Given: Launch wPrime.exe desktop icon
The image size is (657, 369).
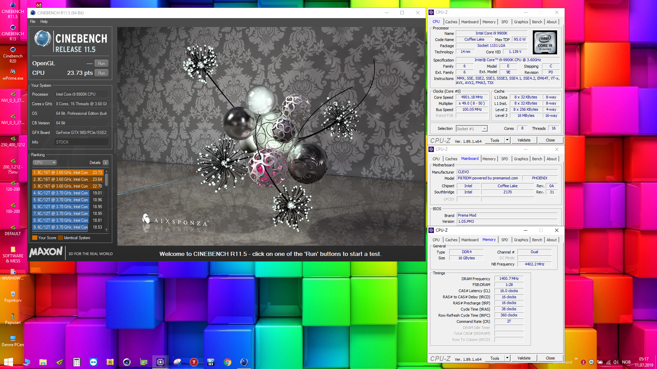Looking at the screenshot, I should coord(13,74).
